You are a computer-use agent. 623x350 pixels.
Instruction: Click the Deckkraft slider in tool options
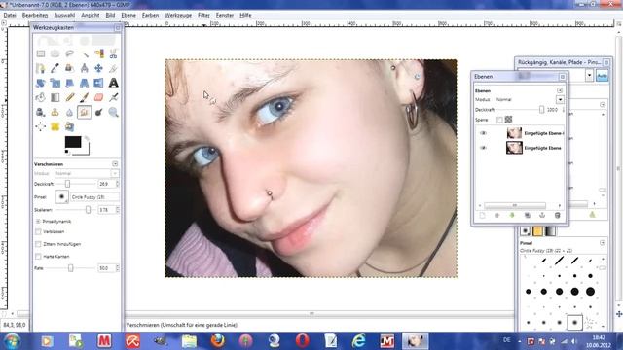pyautogui.click(x=76, y=184)
